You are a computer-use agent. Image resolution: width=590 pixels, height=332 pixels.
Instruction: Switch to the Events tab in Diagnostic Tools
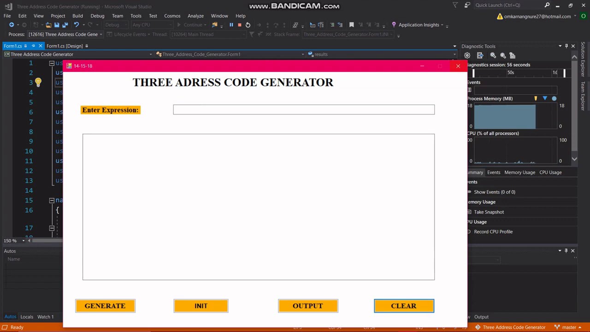[494, 172]
